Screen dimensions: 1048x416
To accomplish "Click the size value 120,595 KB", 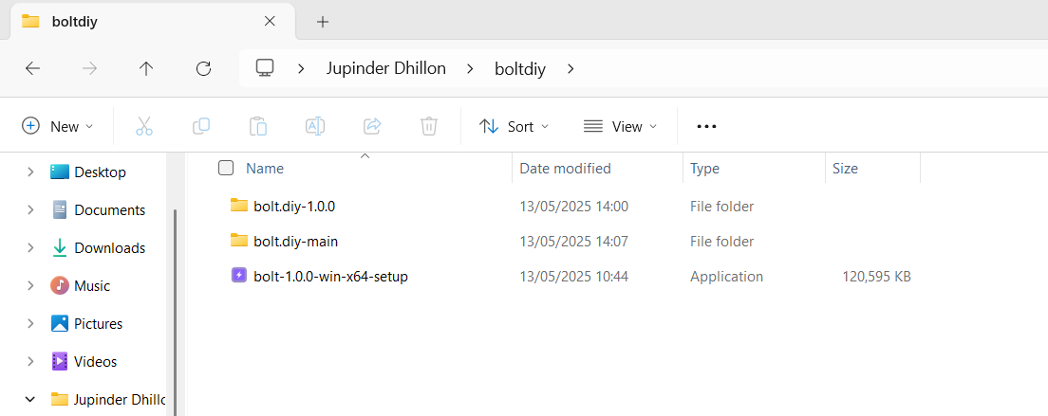I will pos(876,276).
